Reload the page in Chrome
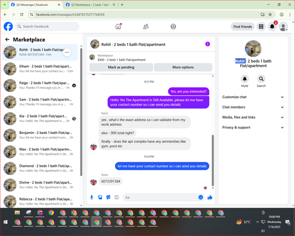The width and height of the screenshot is (295, 236). (22, 14)
